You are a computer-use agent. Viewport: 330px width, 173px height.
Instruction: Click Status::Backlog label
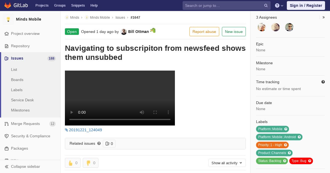click(x=270, y=161)
